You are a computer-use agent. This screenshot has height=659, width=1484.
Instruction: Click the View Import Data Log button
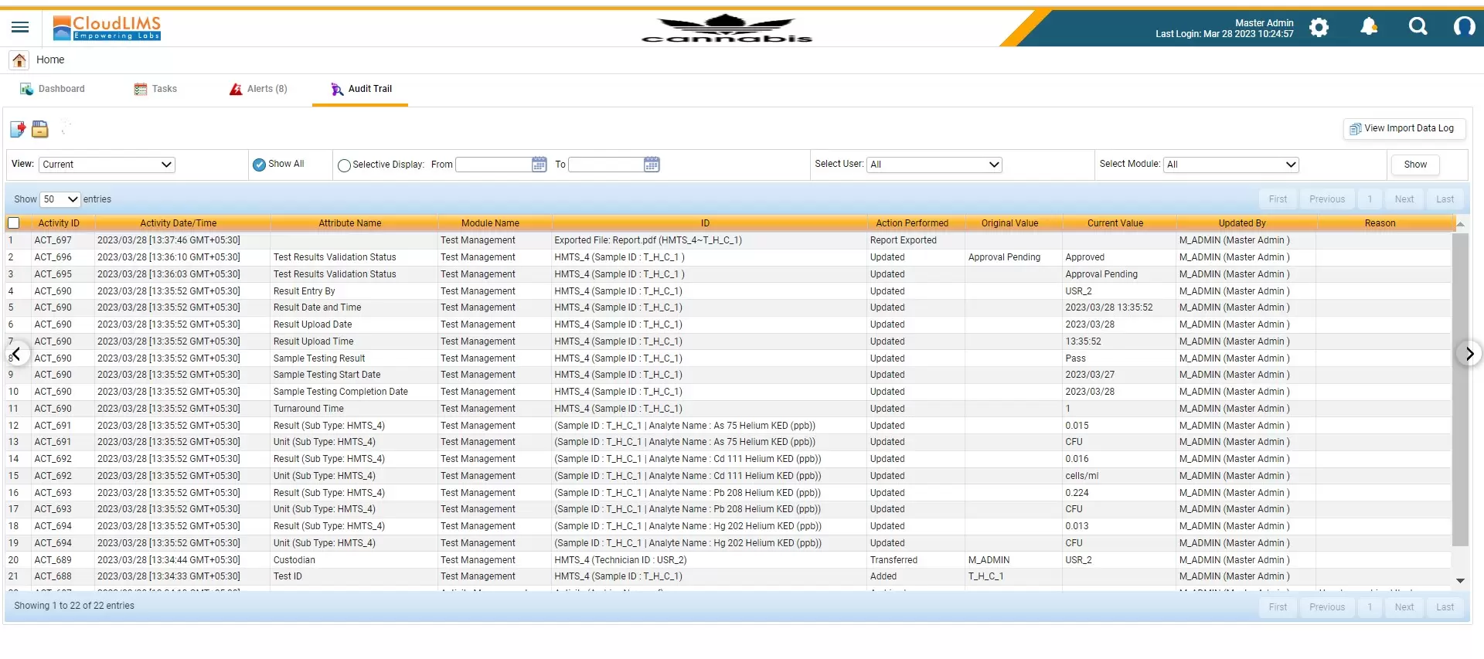pyautogui.click(x=1403, y=129)
